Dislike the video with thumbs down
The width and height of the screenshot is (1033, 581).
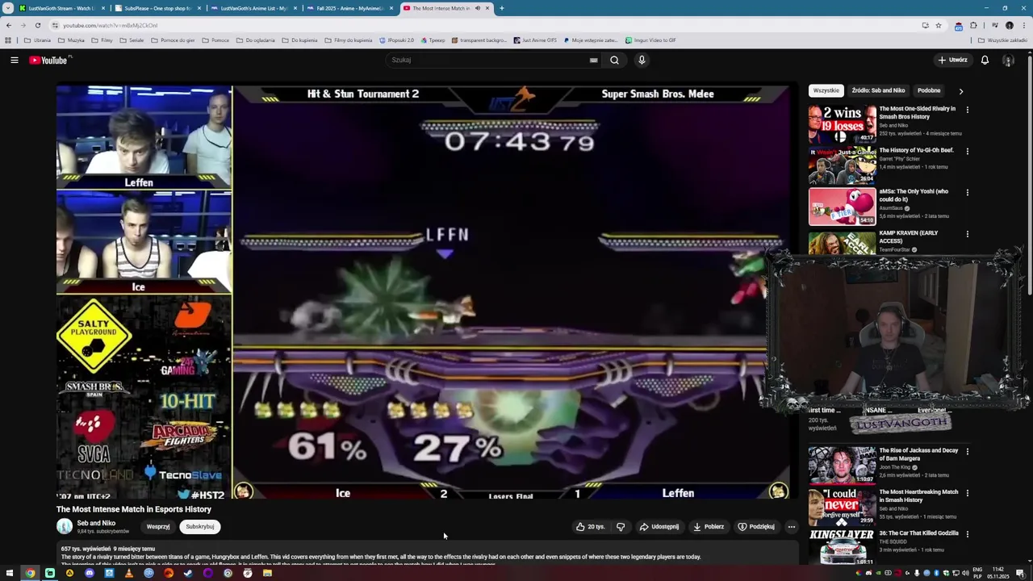[x=621, y=527]
